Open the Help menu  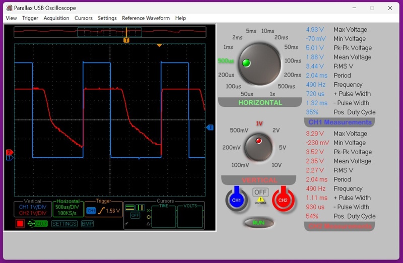click(180, 18)
